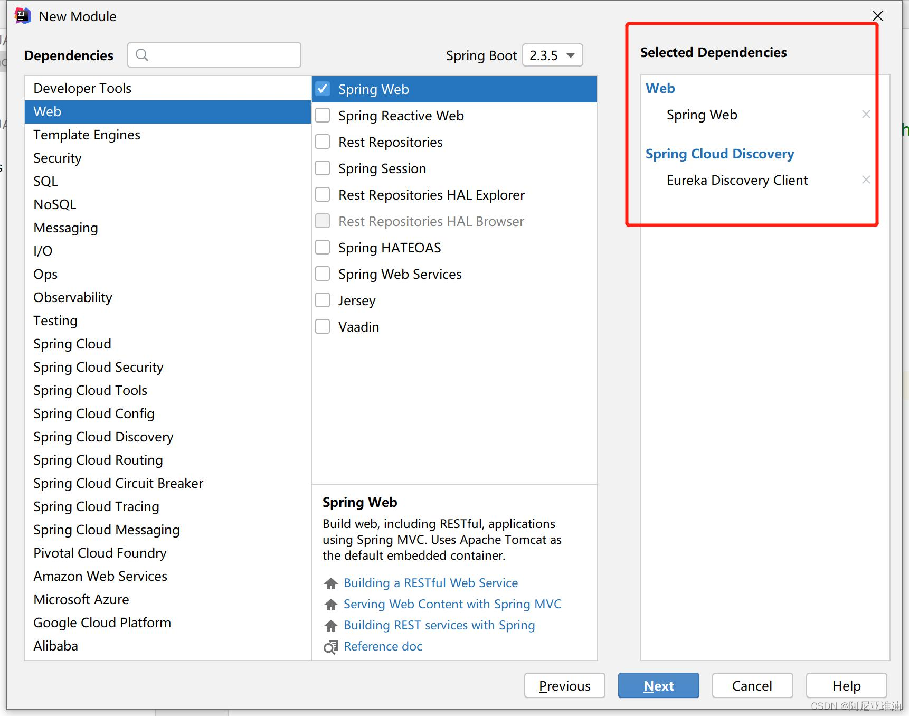Open Serving Web Content with Spring MVC link
Screen dimensions: 909x716
pos(452,604)
